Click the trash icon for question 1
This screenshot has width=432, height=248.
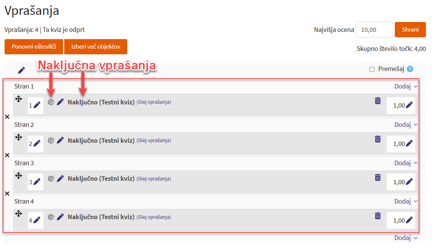tap(378, 101)
